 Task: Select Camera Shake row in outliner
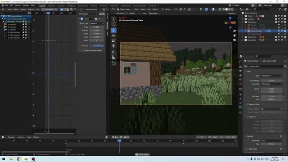click(x=263, y=31)
